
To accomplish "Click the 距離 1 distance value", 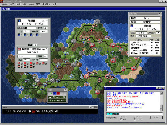I will click(35, 45).
